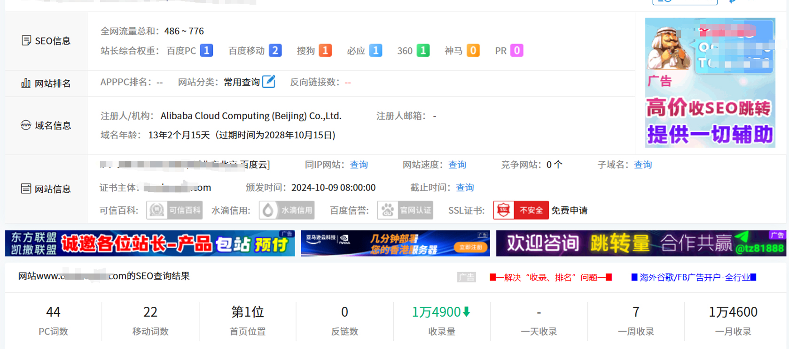This screenshot has height=349, width=789.
Task: Click the 神马 weight badge 0
Action: click(473, 50)
